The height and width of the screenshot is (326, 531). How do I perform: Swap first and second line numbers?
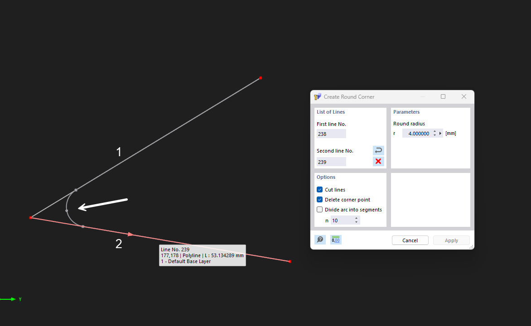point(378,150)
